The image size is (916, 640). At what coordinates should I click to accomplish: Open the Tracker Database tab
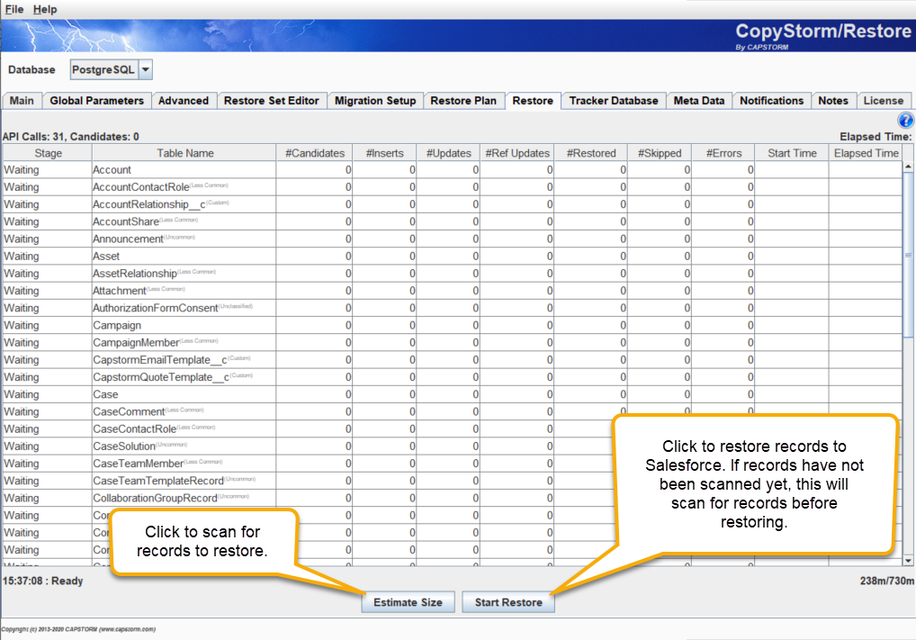pyautogui.click(x=614, y=101)
